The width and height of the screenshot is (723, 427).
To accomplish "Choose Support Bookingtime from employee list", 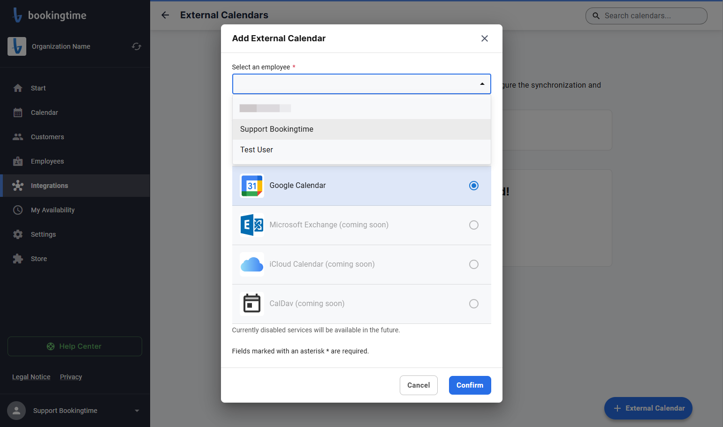I will click(x=362, y=129).
